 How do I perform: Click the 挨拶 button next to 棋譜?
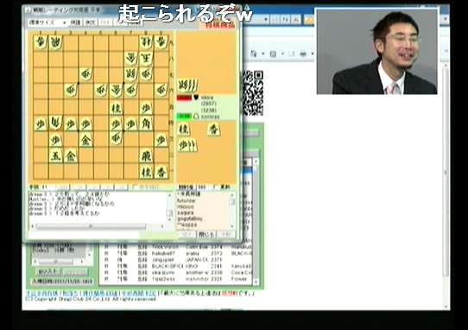(90, 22)
